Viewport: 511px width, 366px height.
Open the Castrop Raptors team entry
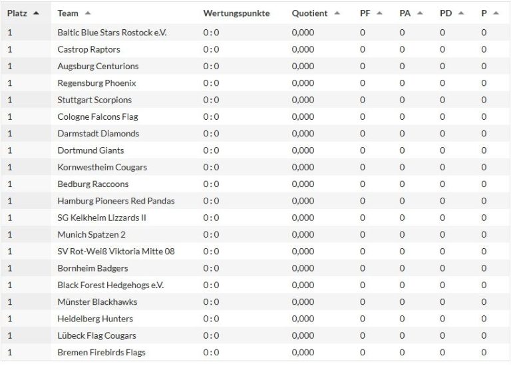88,49
